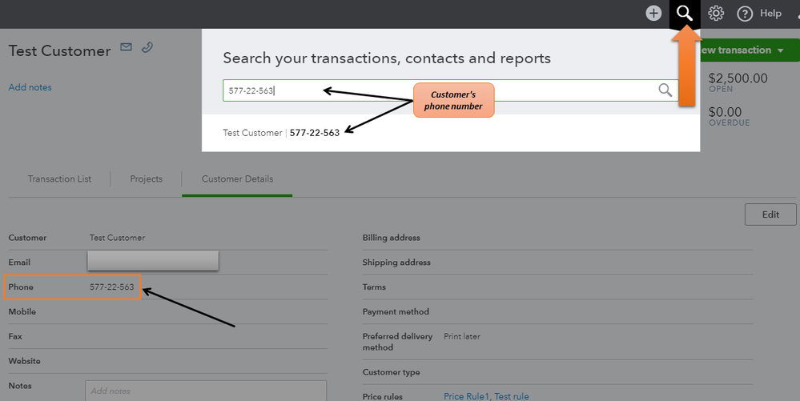Image resolution: width=800 pixels, height=401 pixels.
Task: Click the Edit button
Action: point(770,215)
